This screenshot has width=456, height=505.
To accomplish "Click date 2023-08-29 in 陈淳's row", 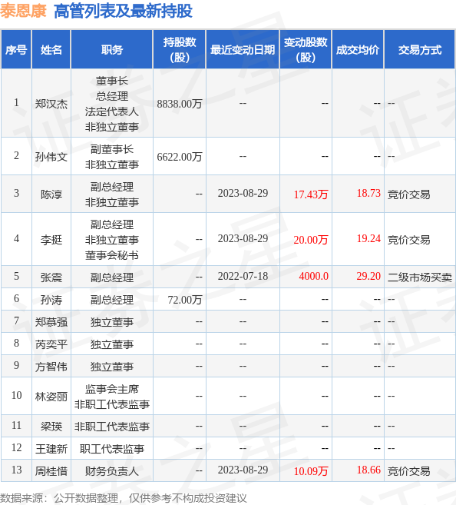I will pos(243,193).
